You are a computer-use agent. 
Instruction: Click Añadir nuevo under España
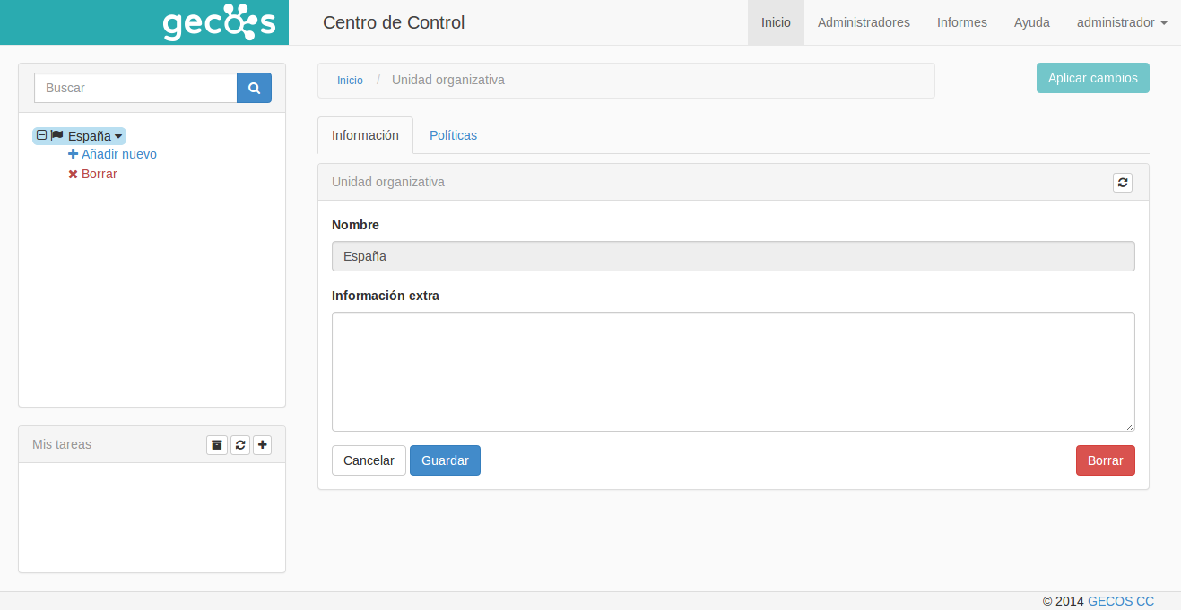point(112,154)
